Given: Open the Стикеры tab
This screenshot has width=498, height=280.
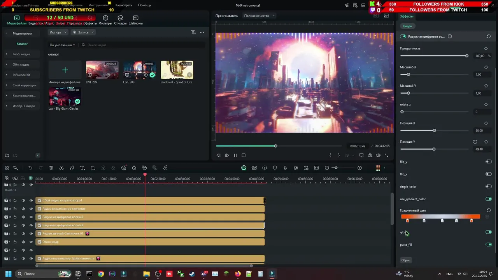Looking at the screenshot, I should tap(120, 20).
